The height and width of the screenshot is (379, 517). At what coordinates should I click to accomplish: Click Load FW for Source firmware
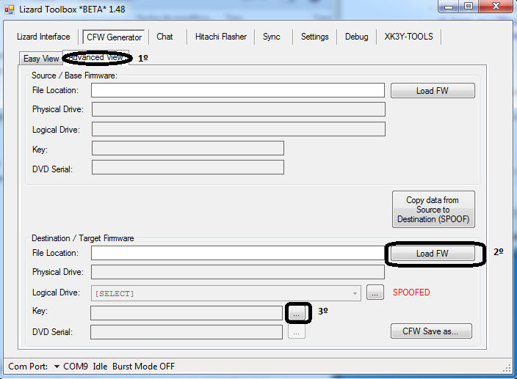click(x=433, y=90)
